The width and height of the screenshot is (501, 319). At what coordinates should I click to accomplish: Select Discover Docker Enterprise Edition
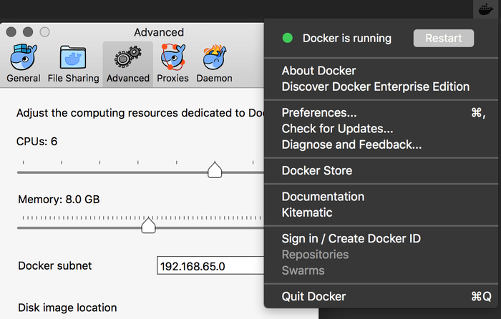[376, 87]
